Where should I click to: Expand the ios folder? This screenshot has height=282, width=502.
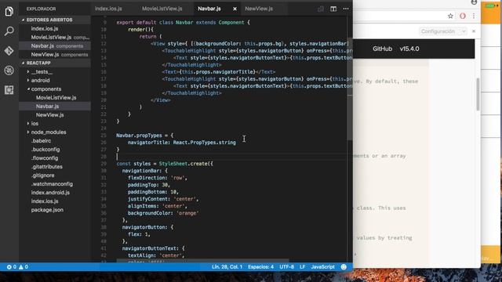[35, 124]
